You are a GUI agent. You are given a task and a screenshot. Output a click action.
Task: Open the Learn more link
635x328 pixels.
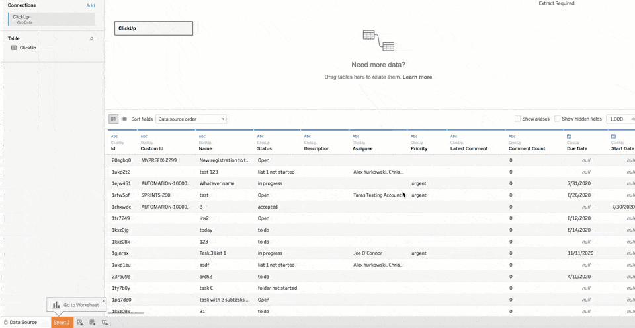[x=417, y=77]
